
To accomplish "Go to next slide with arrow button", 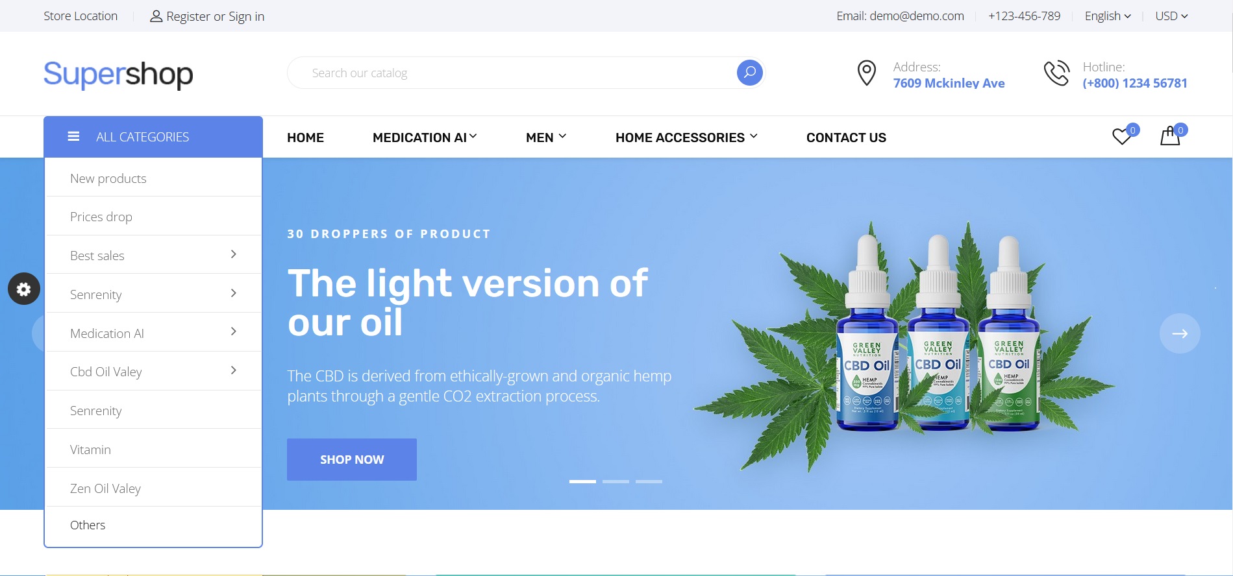I will tap(1180, 333).
